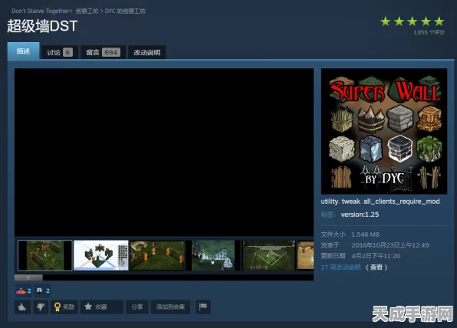Image resolution: width=457 pixels, height=328 pixels.
Task: Select the grid field screenshot thumbnail
Action: (x=269, y=255)
